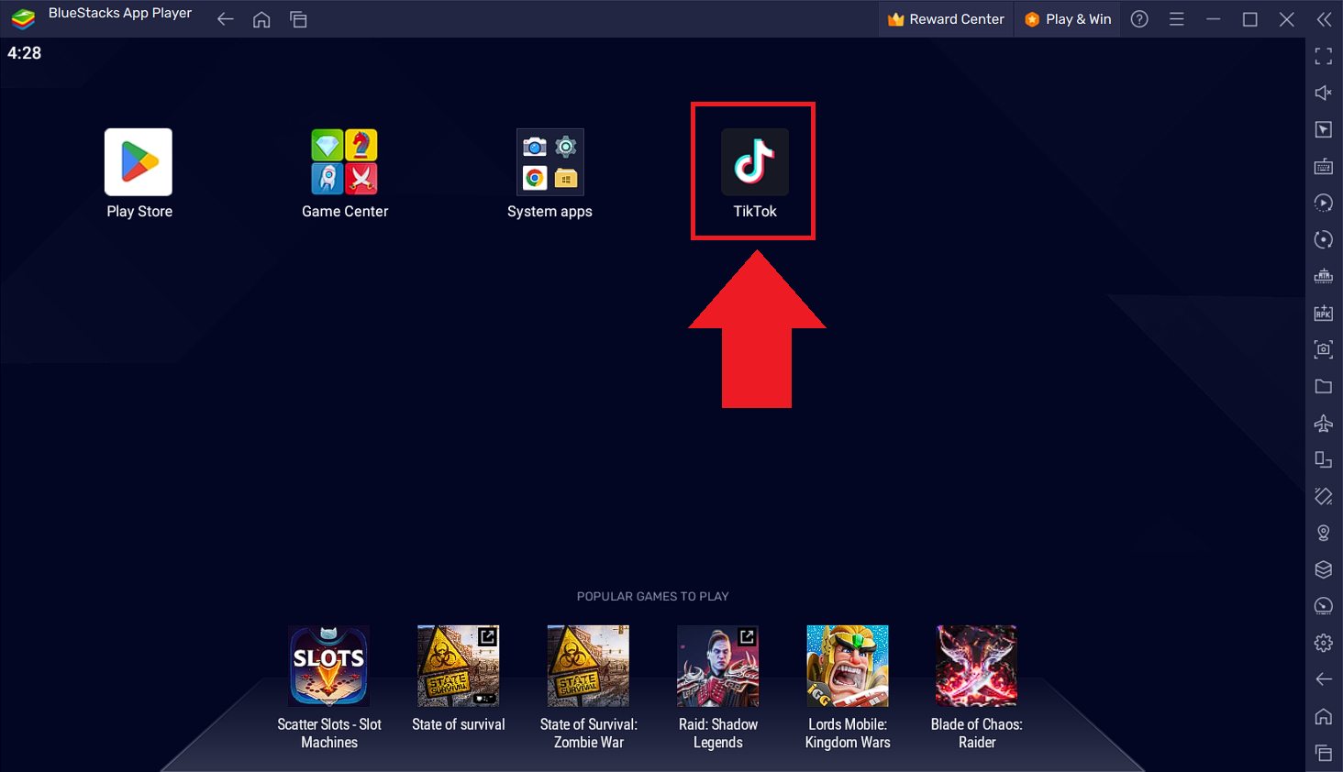Screen dimensions: 1343x772
Task: Launch State of Survival: Zombie War
Action: 588,688
